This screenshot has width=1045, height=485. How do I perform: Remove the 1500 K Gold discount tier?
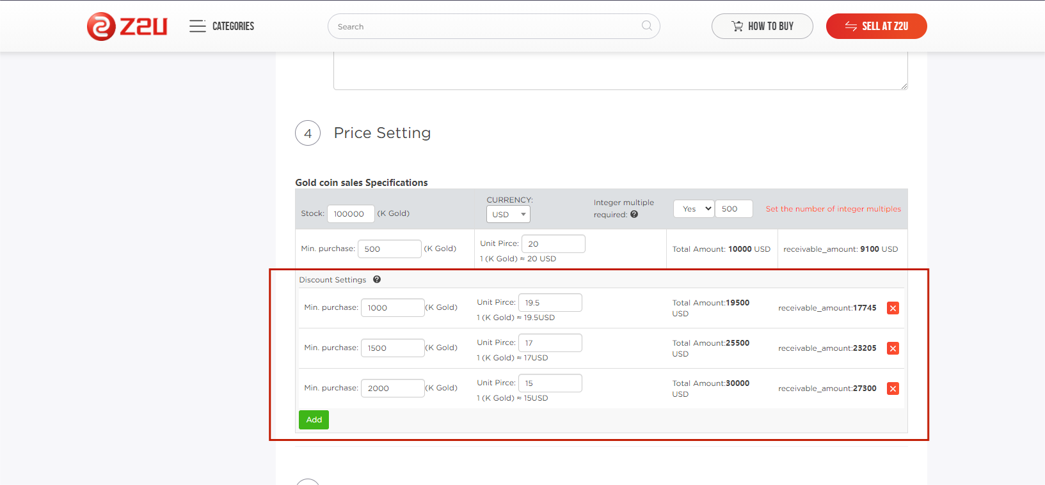click(893, 348)
